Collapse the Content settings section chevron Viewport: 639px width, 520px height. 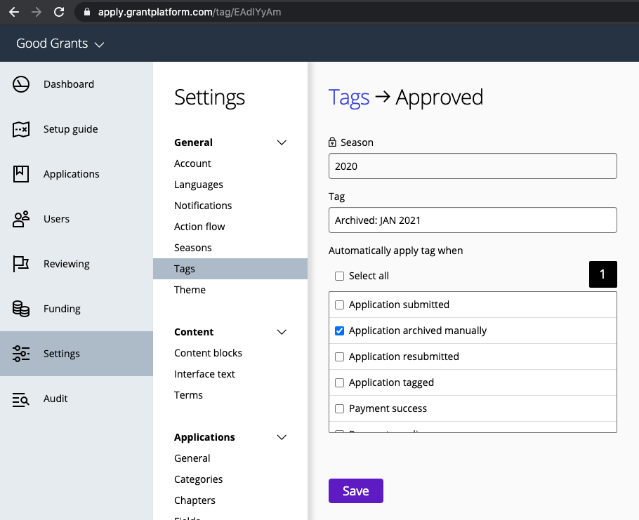(282, 332)
